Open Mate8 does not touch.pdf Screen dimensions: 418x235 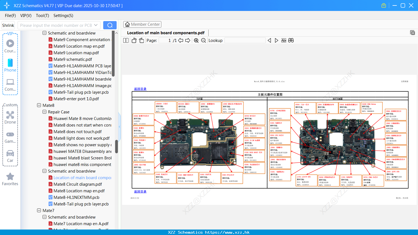click(x=77, y=131)
